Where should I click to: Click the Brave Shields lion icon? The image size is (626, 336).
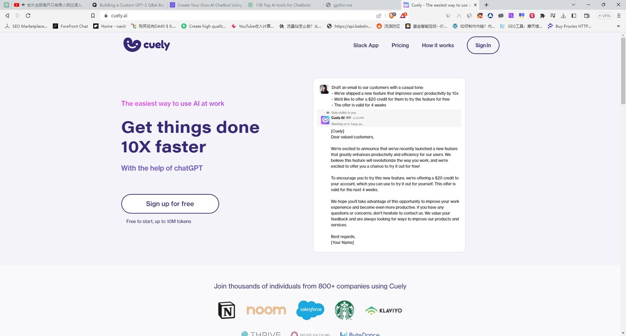coord(392,16)
